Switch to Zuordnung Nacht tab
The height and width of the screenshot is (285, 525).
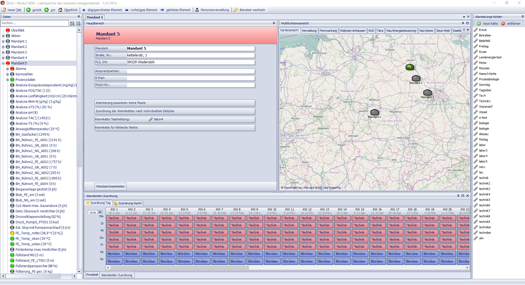tap(128, 203)
